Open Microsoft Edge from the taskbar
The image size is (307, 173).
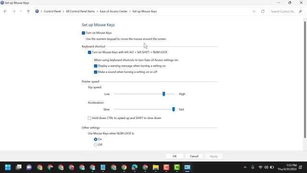point(135,167)
